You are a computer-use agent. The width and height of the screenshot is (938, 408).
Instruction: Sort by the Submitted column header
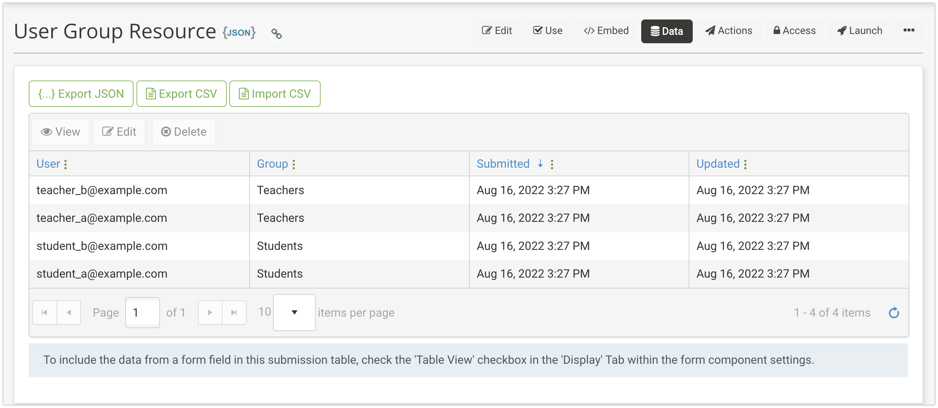[x=503, y=164]
